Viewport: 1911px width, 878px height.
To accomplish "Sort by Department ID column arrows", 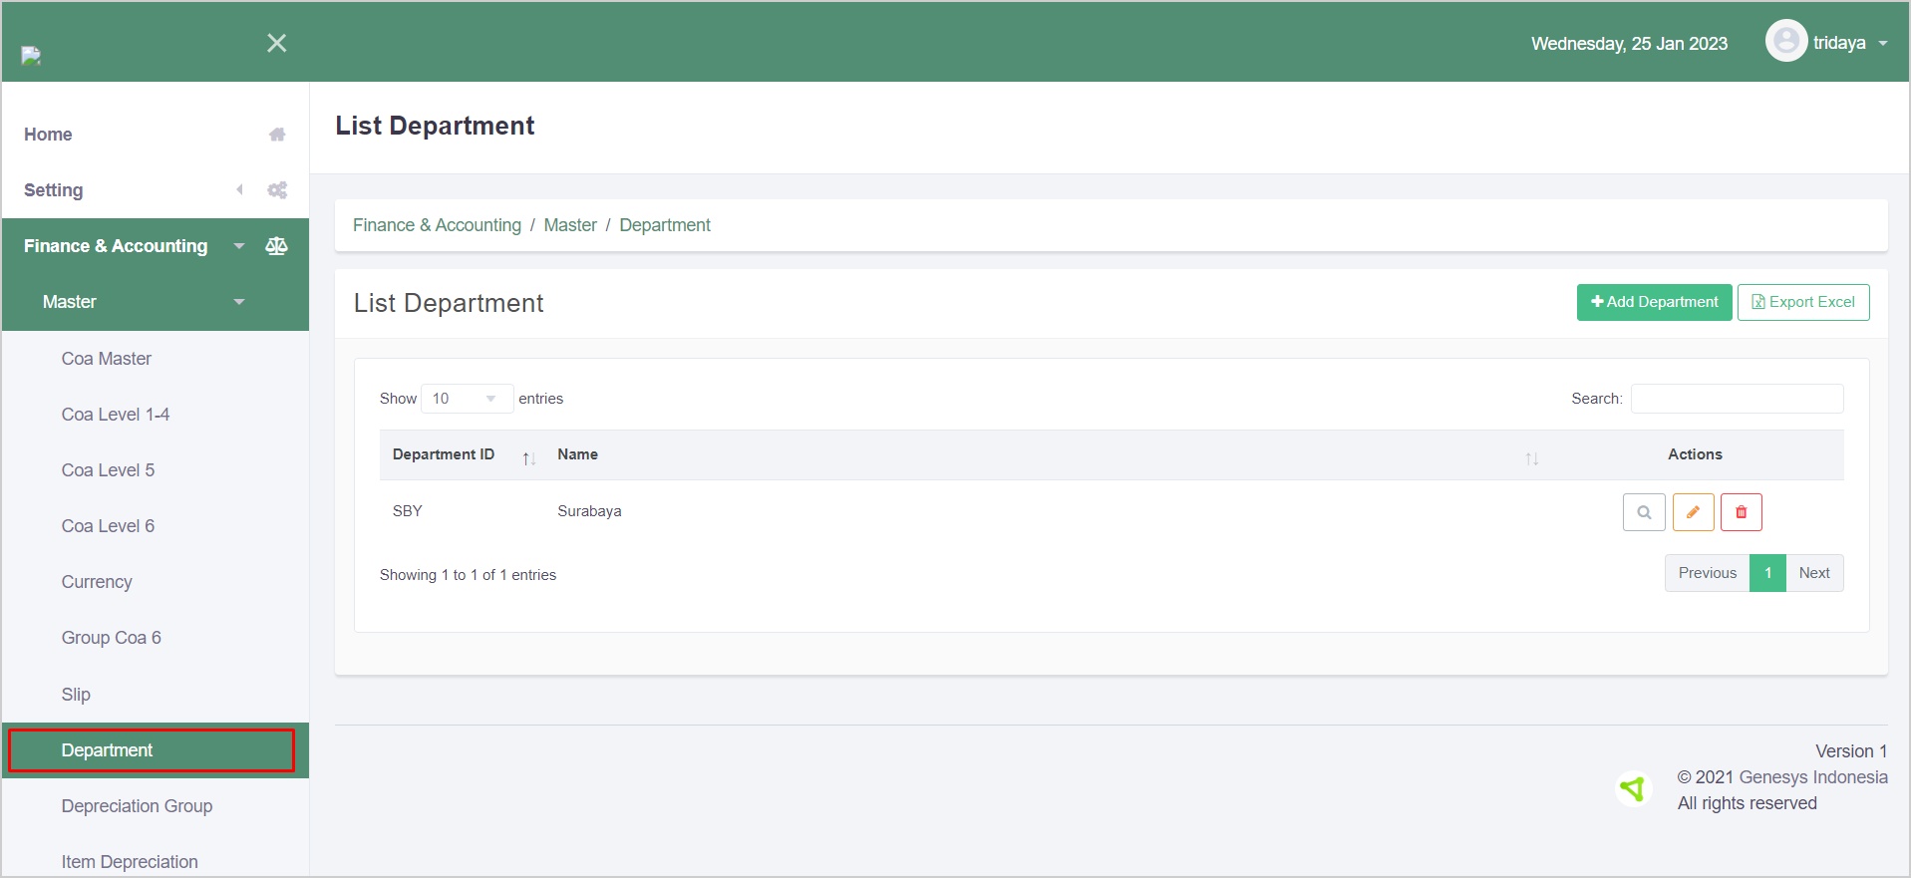I will pyautogui.click(x=528, y=457).
